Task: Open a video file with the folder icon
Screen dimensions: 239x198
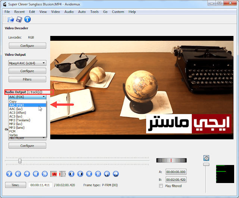Action: (11, 19)
